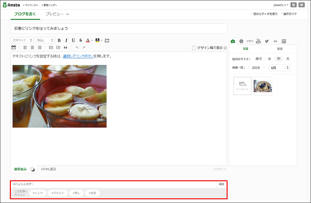
Task: Go to previous year before 2018
Action: coord(249,67)
